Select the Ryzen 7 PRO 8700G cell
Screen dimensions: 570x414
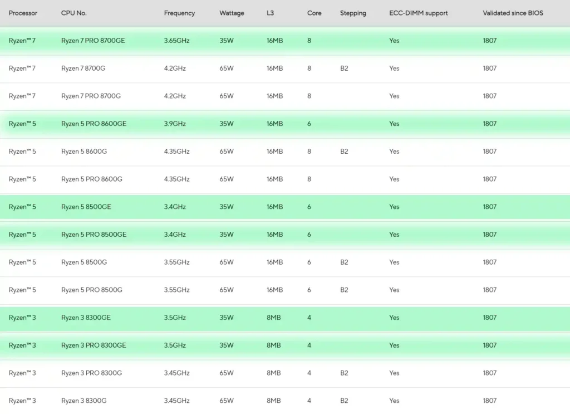(91, 96)
